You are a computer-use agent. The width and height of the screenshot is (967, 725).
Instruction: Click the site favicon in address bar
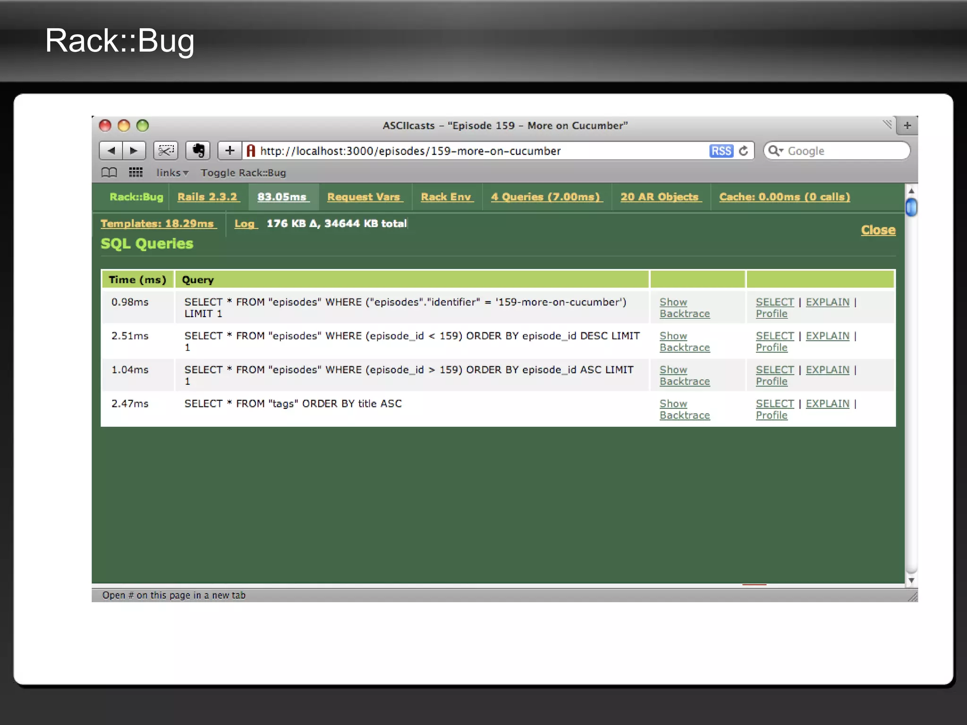(251, 151)
